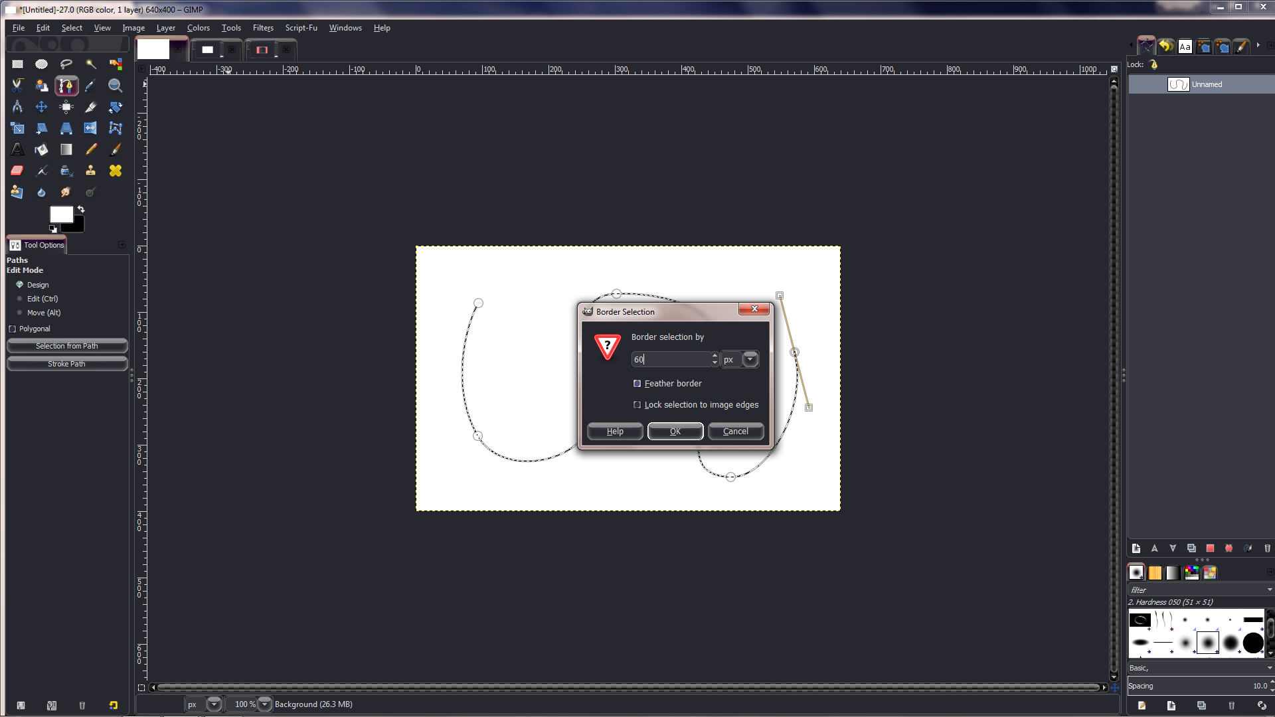Viewport: 1275px width, 717px height.
Task: Select the Pencil tool
Action: [x=91, y=149]
